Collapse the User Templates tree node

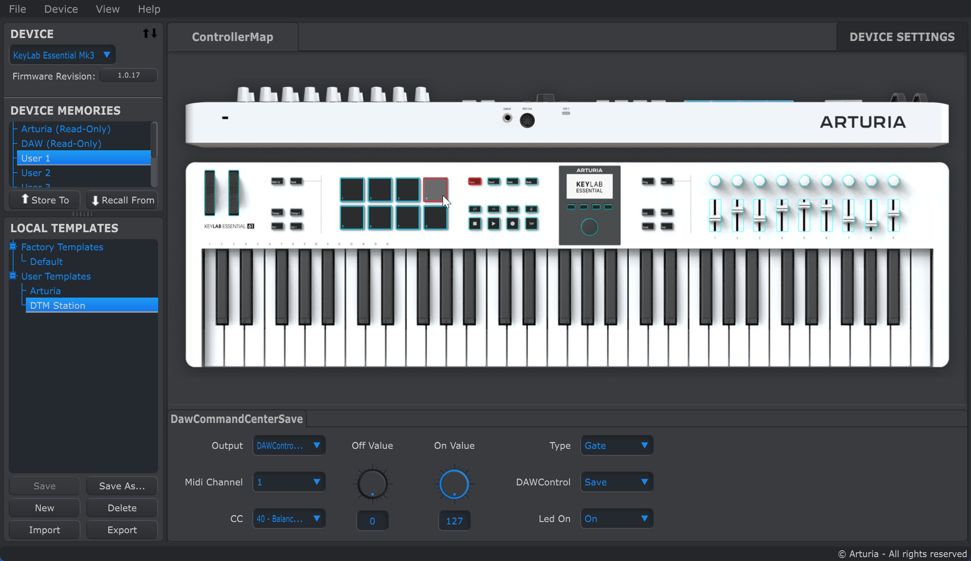click(13, 276)
